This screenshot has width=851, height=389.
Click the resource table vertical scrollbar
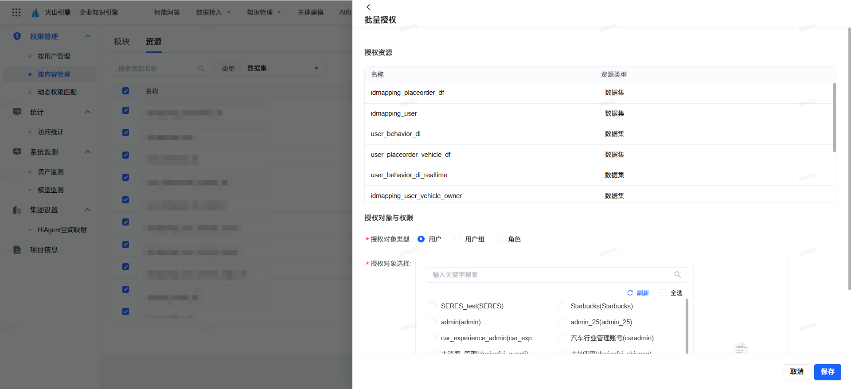[835, 117]
